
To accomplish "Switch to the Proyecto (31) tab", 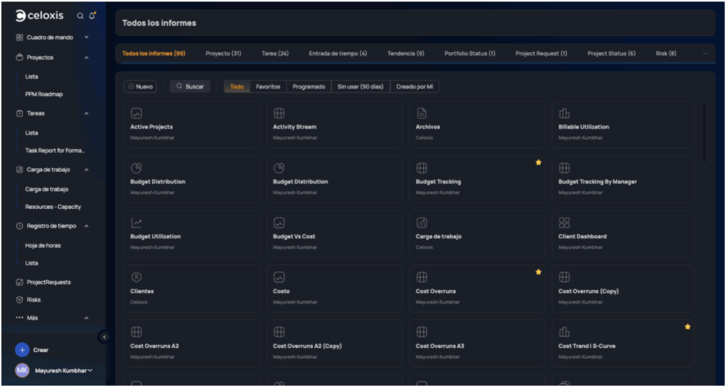I will pos(223,53).
